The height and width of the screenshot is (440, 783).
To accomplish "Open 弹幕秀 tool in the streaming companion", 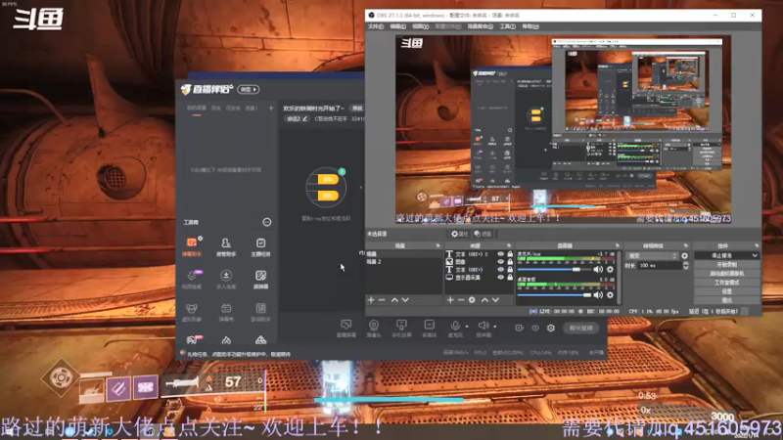I will coord(226,312).
